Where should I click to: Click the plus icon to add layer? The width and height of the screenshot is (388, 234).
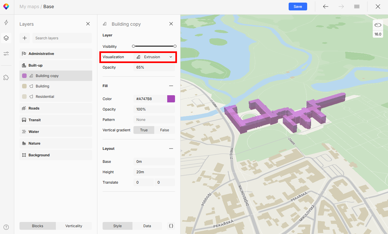tap(25, 38)
